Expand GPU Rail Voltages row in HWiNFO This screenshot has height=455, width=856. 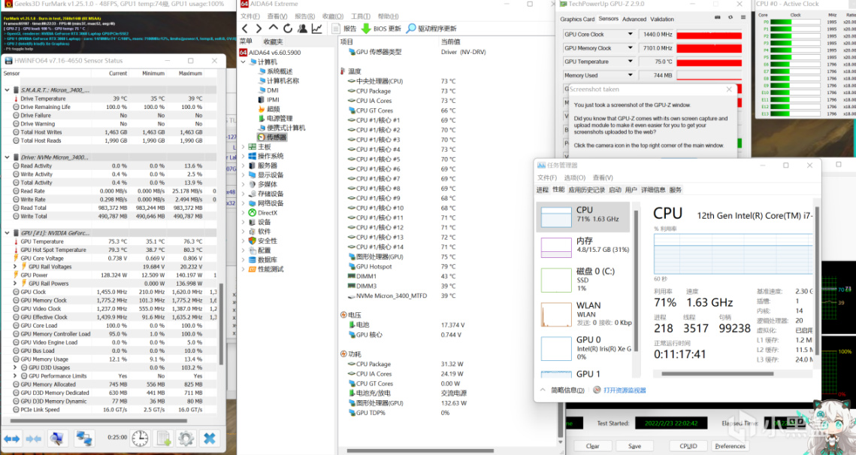coord(15,266)
